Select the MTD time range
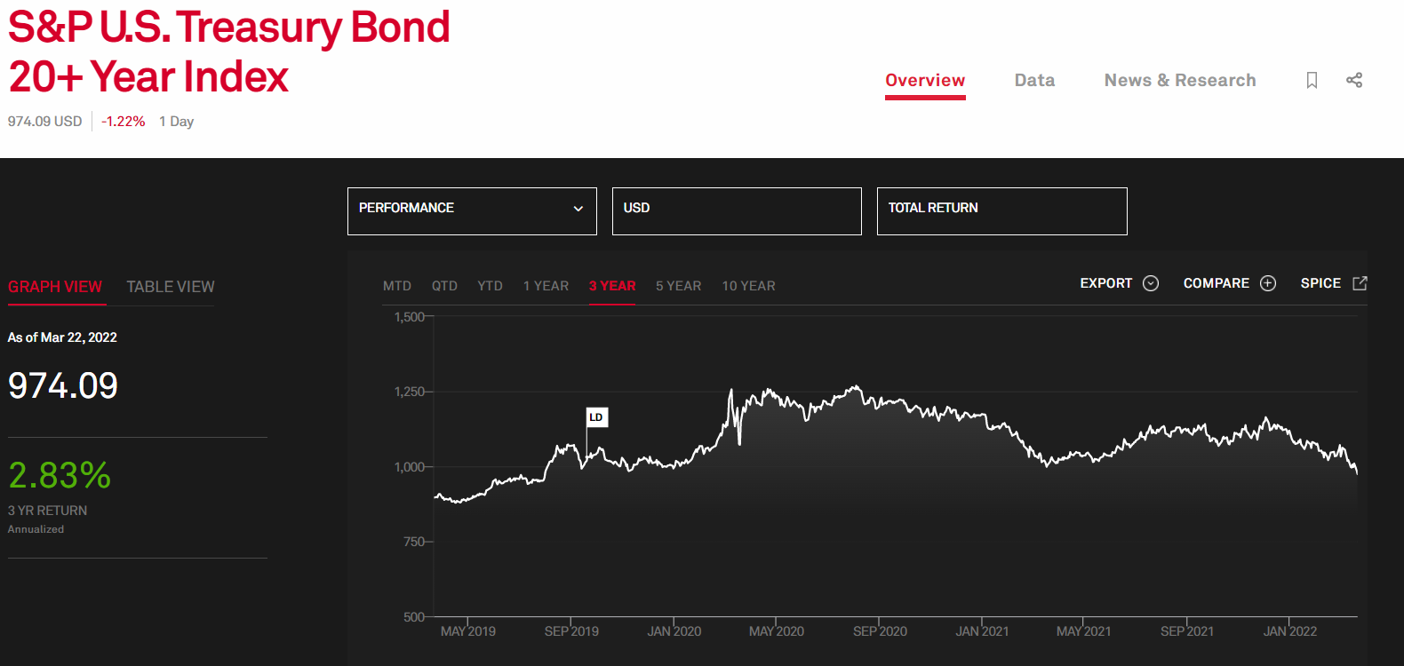Viewport: 1404px width, 666px height. [x=397, y=286]
